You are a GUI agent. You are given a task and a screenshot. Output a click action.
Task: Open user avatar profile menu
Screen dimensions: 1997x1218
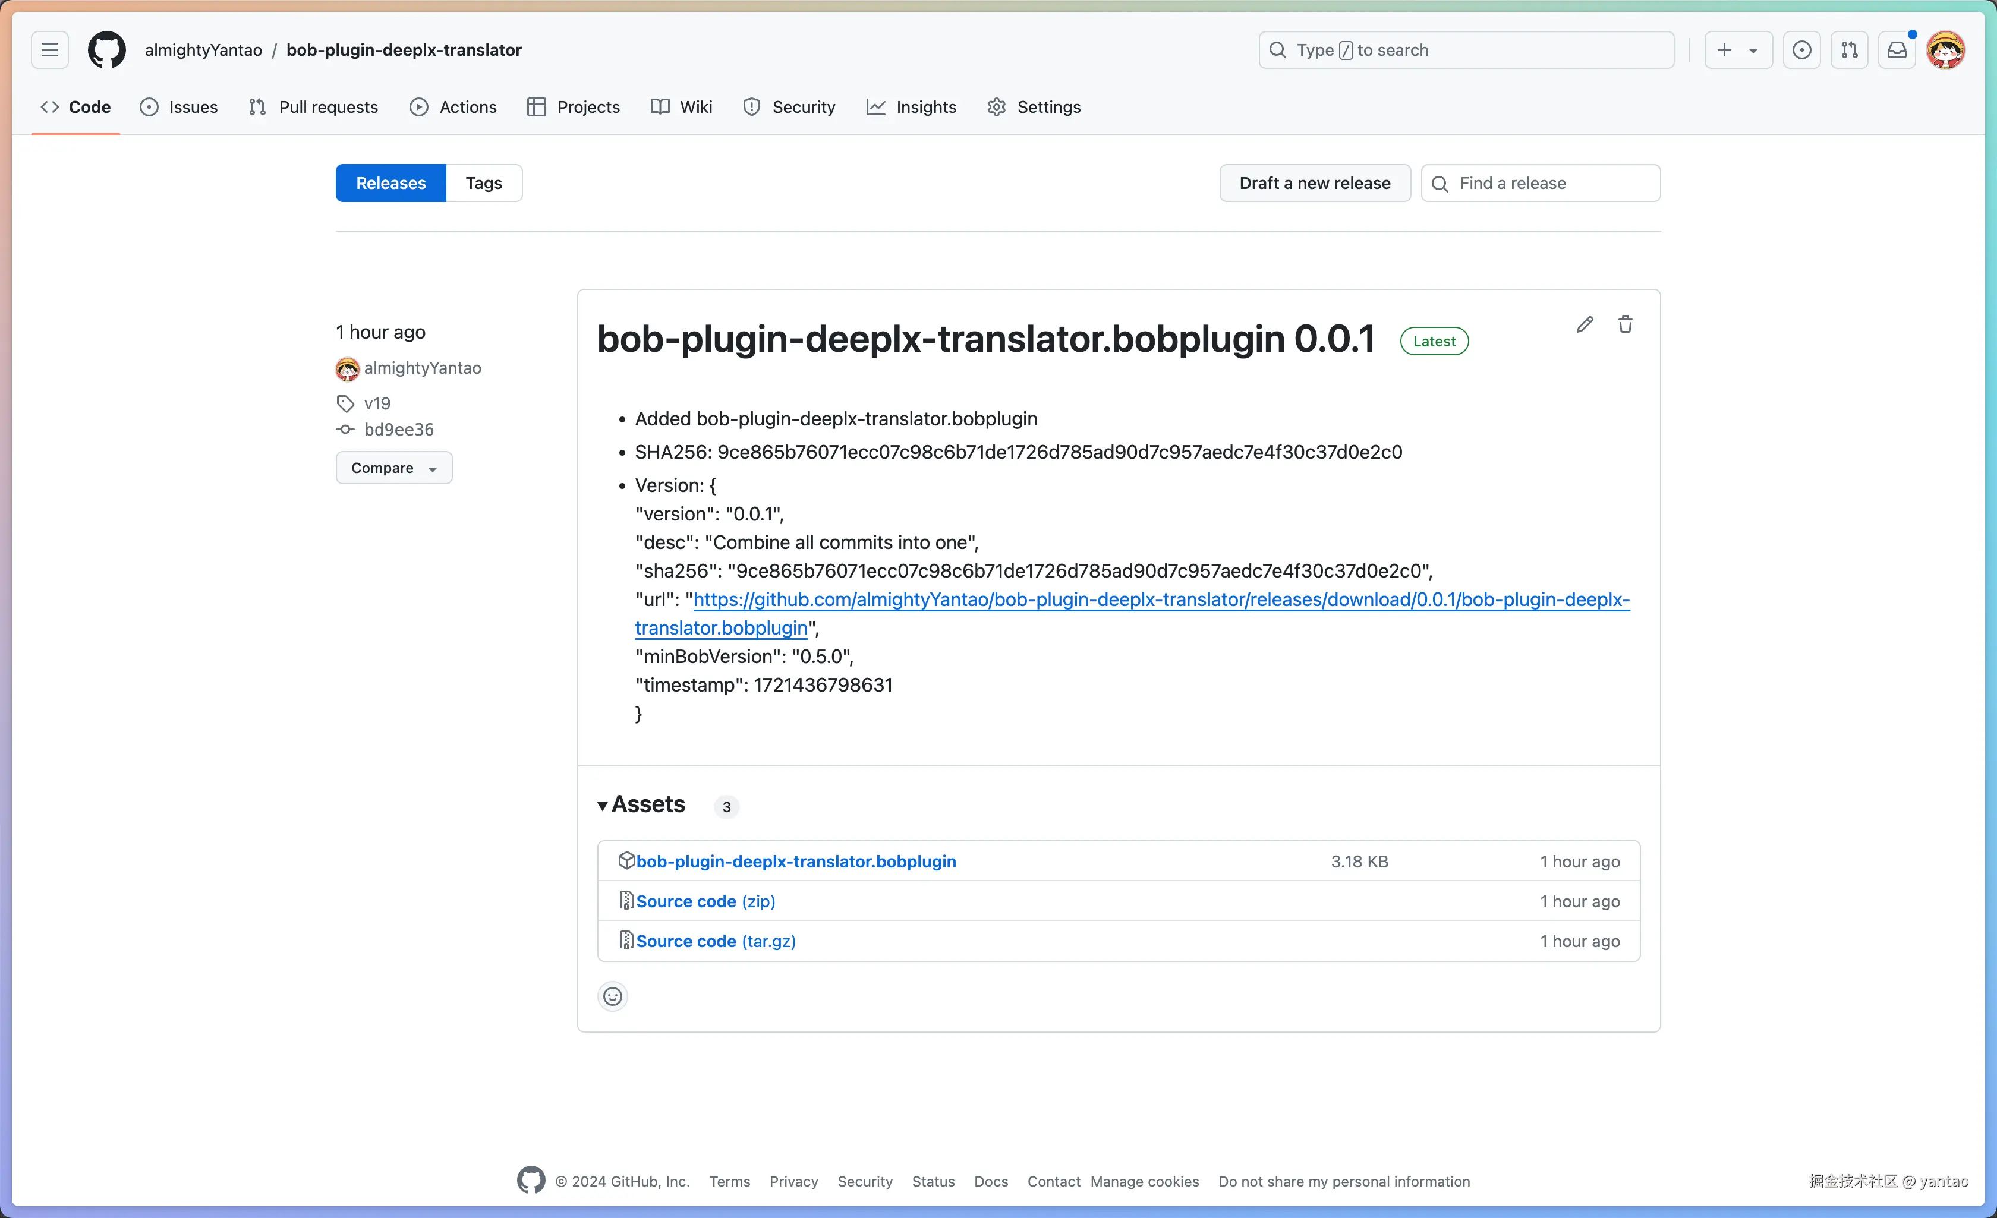pyautogui.click(x=1945, y=51)
